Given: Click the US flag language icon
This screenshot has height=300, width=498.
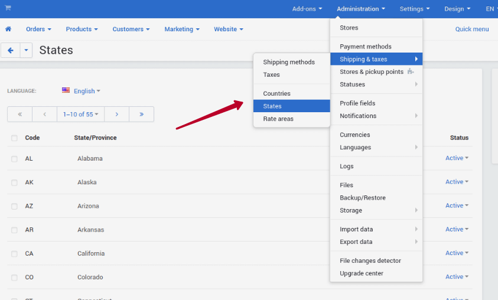Looking at the screenshot, I should pos(66,90).
